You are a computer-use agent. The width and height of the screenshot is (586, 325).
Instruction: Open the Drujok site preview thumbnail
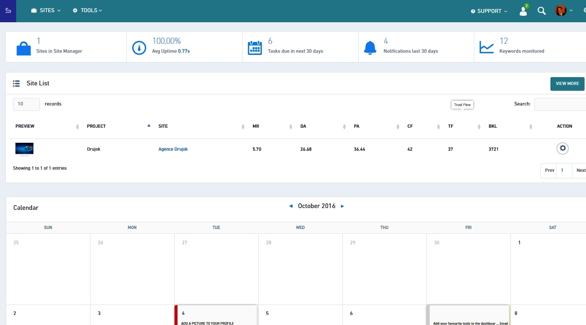(24, 149)
